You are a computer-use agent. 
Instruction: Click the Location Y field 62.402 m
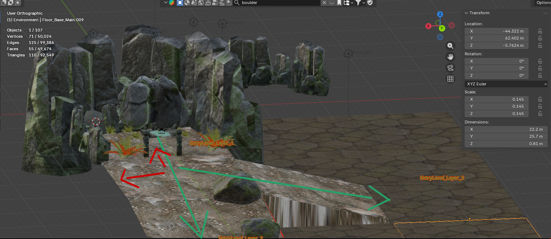click(x=497, y=38)
